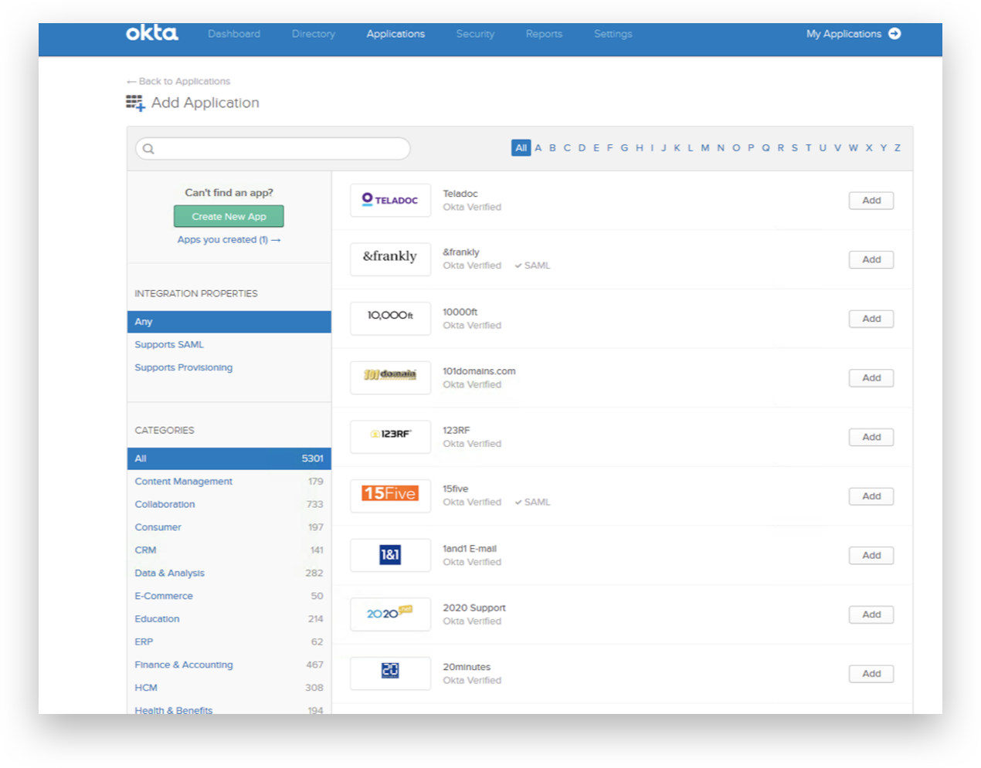Open the Applications menu
Image resolution: width=981 pixels, height=768 pixels.
(395, 34)
